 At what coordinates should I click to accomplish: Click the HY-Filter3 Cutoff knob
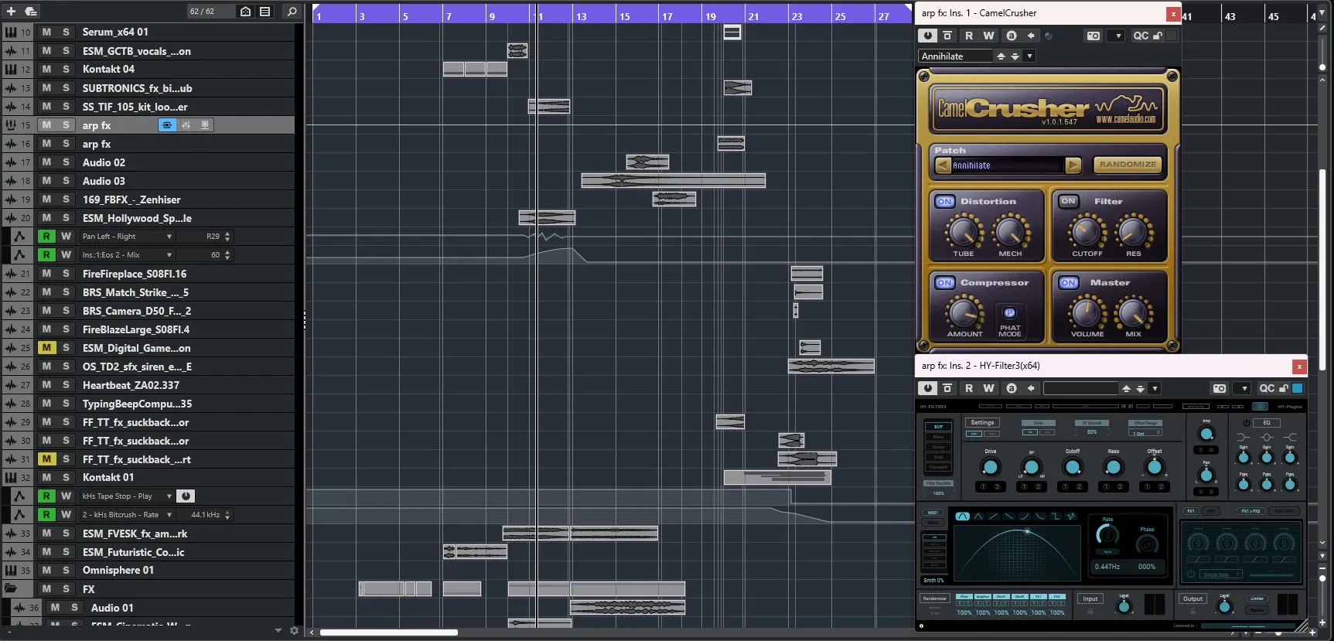tap(1073, 467)
